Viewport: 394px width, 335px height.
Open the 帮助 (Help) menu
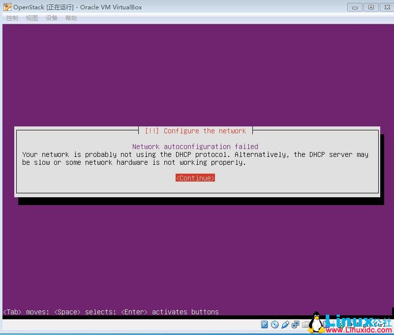click(x=70, y=18)
